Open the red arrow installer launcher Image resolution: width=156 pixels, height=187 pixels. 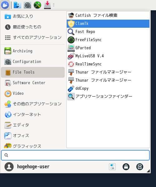47,5
